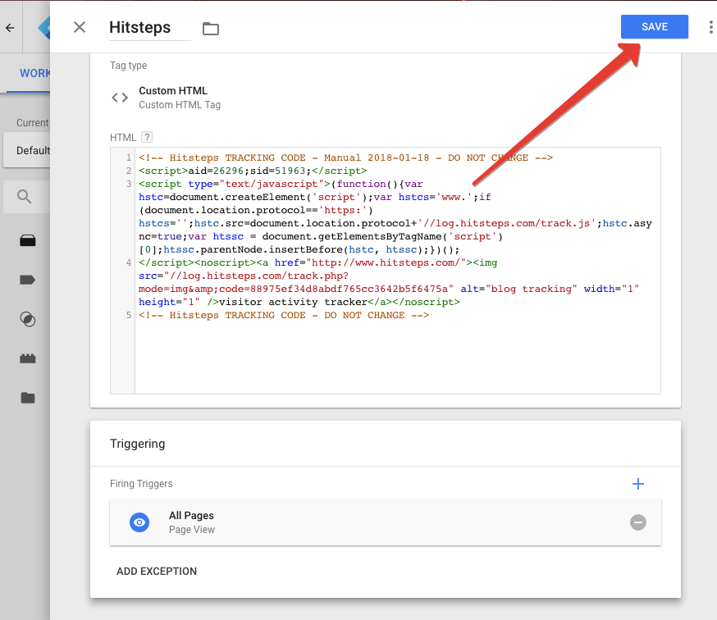Viewport: 717px width, 620px height.
Task: Click the Custom HTML tag type icon
Action: click(120, 98)
